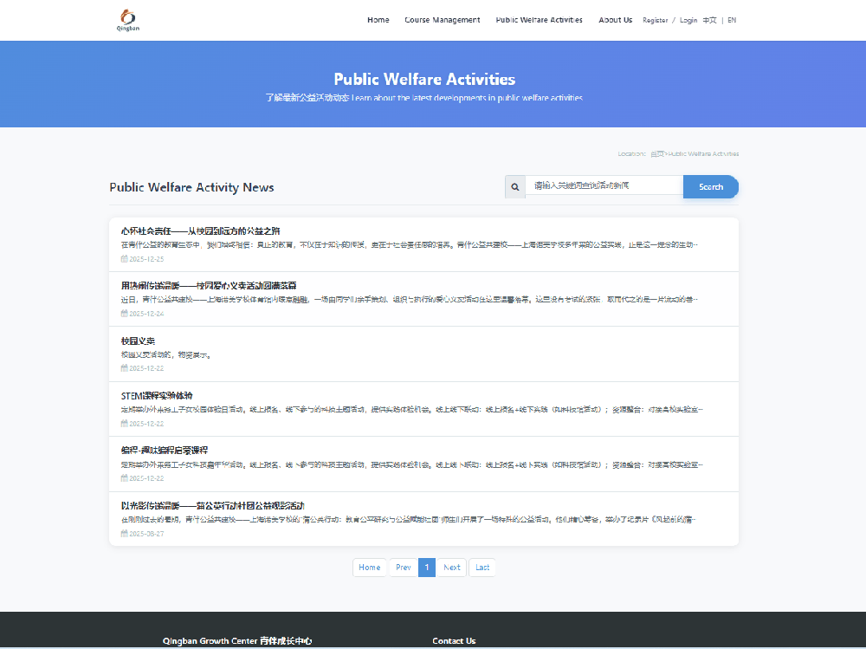Click the summary text under 校园义卖
Viewport: 866px width, 649px height.
(166, 355)
